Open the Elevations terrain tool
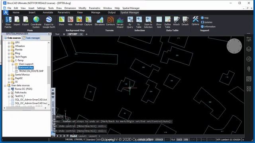 pyautogui.click(x=100, y=21)
